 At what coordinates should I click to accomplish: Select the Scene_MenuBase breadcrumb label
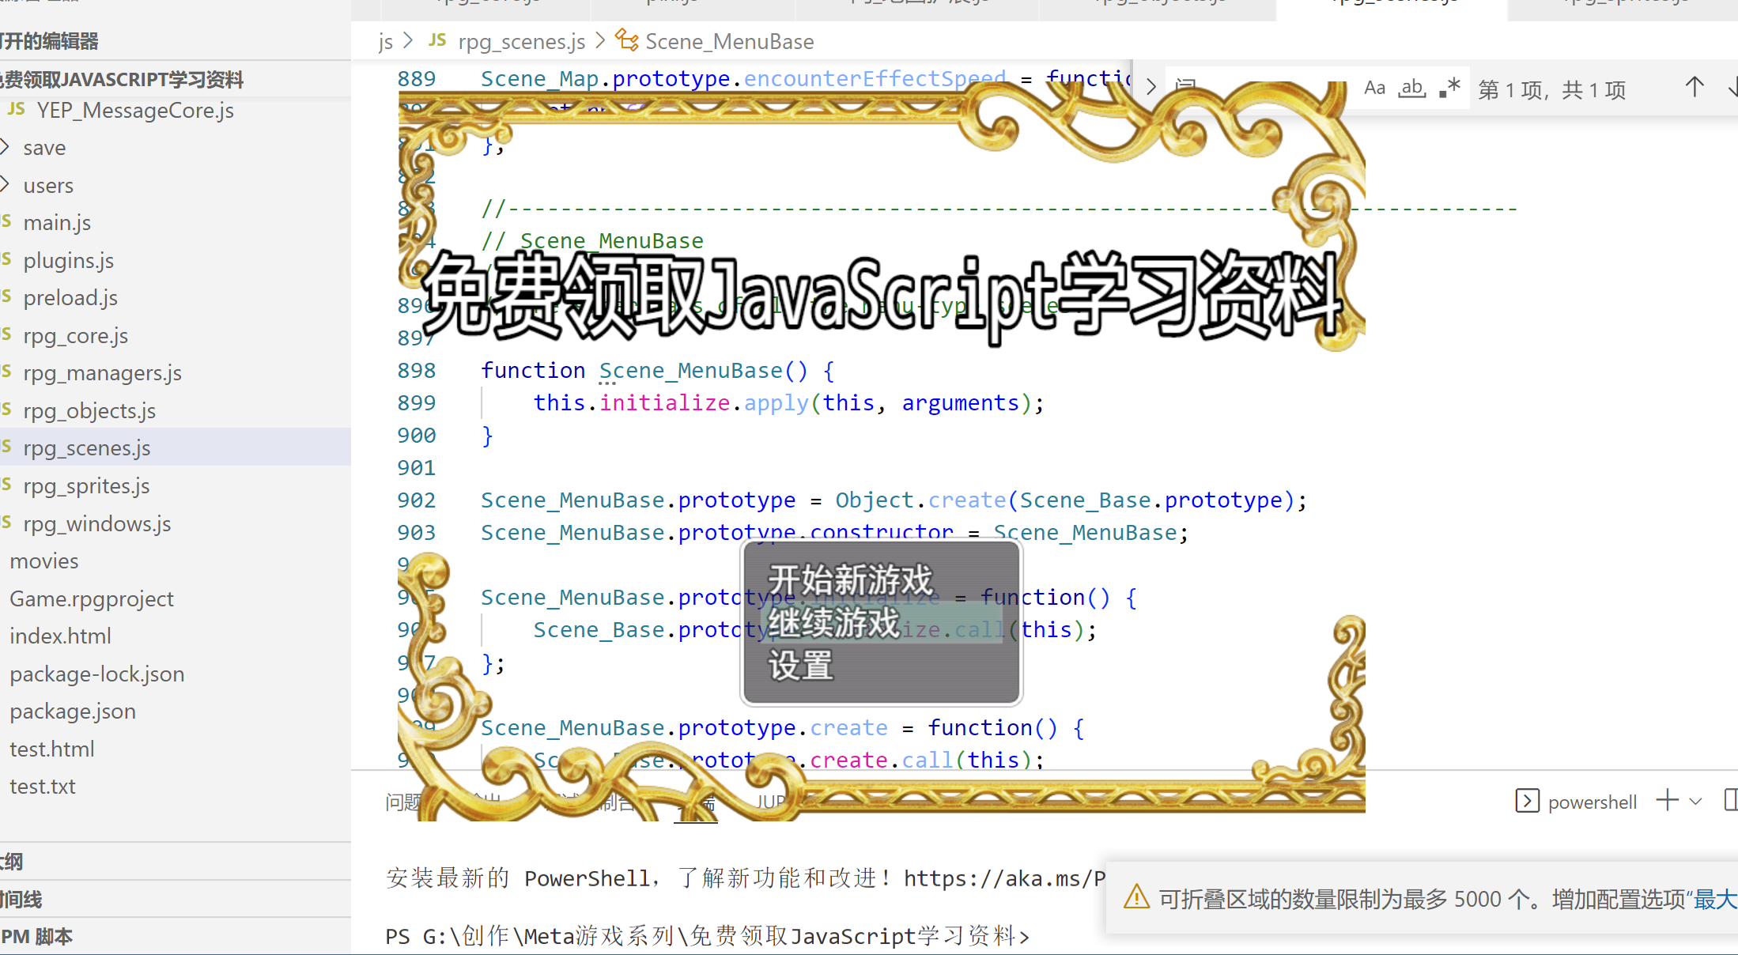pos(729,42)
